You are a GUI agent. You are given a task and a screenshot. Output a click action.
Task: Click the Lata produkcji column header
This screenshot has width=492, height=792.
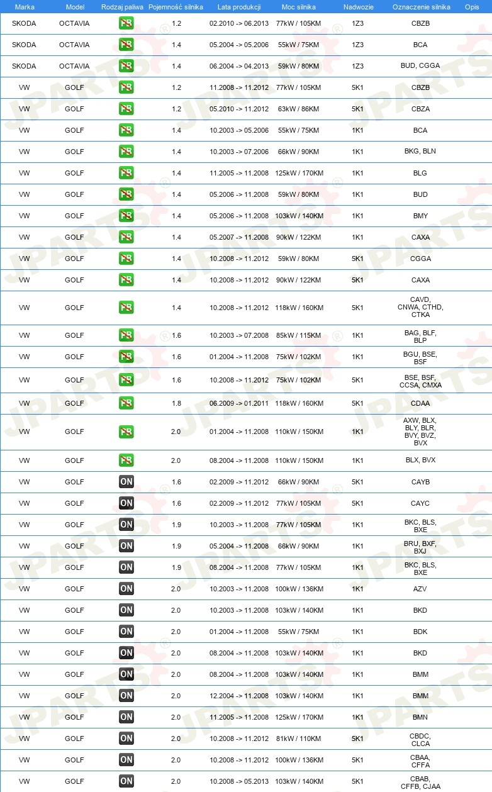tap(239, 6)
